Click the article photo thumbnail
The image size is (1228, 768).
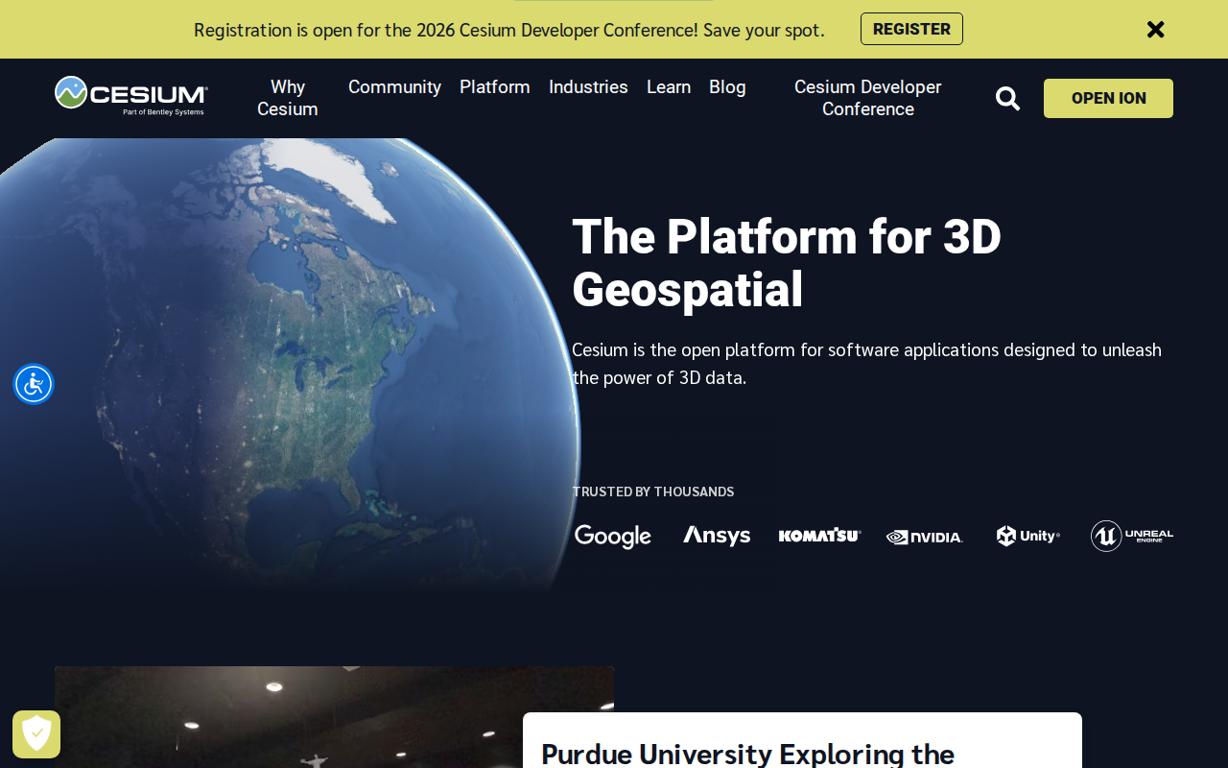click(334, 717)
